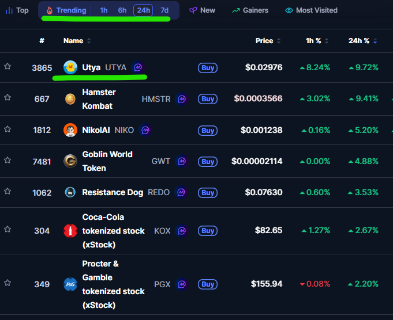This screenshot has width=393, height=320.
Task: Open the Most Visited tab
Action: pyautogui.click(x=312, y=10)
